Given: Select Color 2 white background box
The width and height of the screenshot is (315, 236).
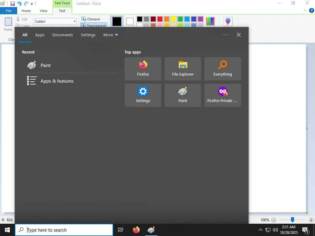Looking at the screenshot, I should pos(130,22).
